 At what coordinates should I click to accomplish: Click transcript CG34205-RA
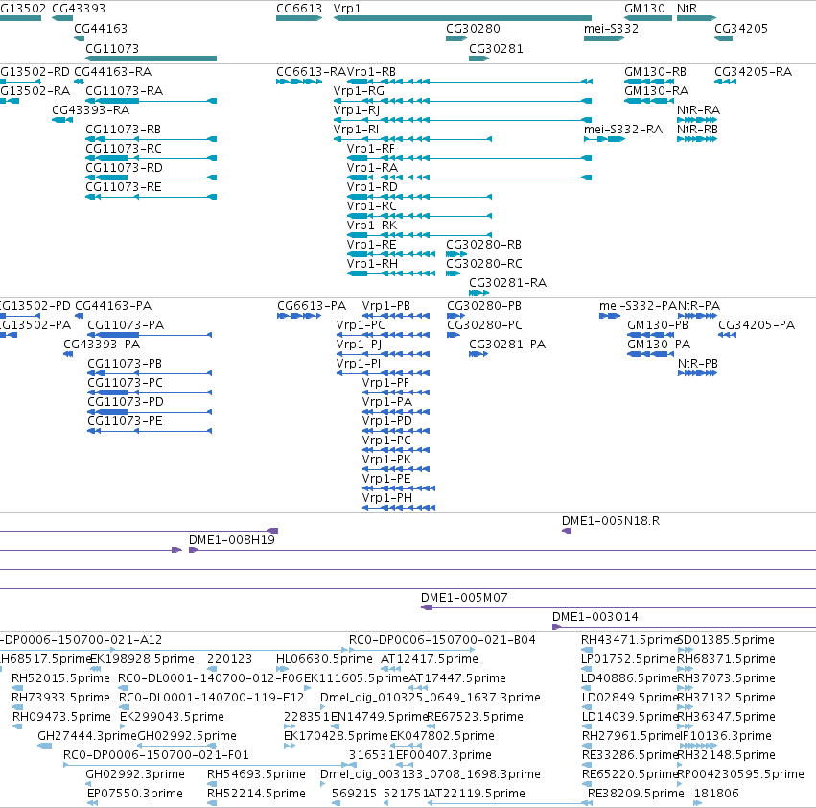tap(753, 71)
